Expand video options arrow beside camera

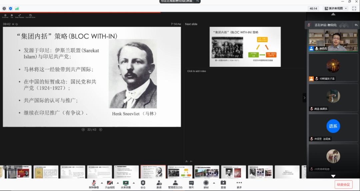pos(117,183)
